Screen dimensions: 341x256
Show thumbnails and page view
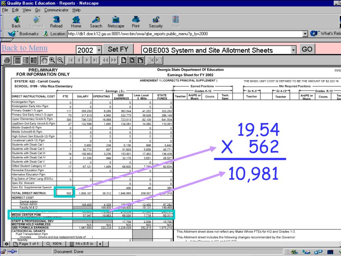coord(34,60)
